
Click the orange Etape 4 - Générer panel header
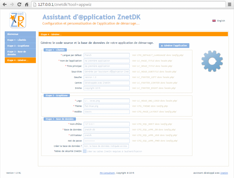(133, 34)
